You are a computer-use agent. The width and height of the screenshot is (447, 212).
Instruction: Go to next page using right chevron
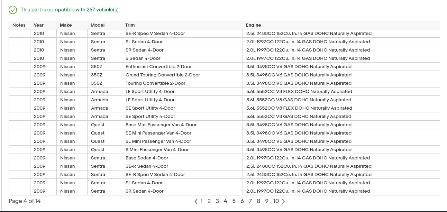tap(284, 201)
